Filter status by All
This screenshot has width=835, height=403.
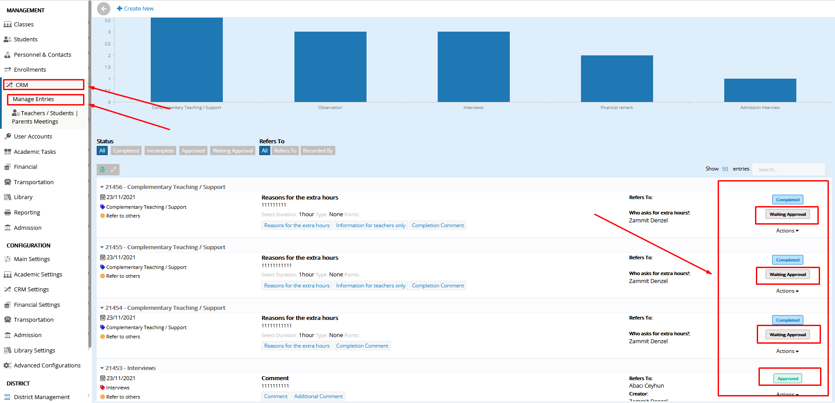pos(102,151)
